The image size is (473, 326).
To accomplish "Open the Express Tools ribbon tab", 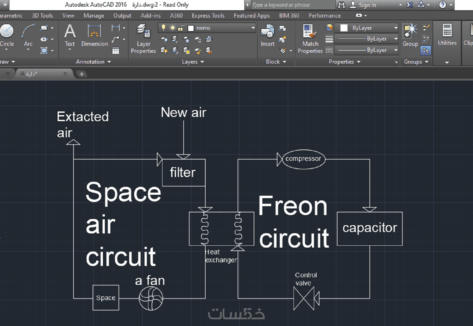I will (208, 16).
